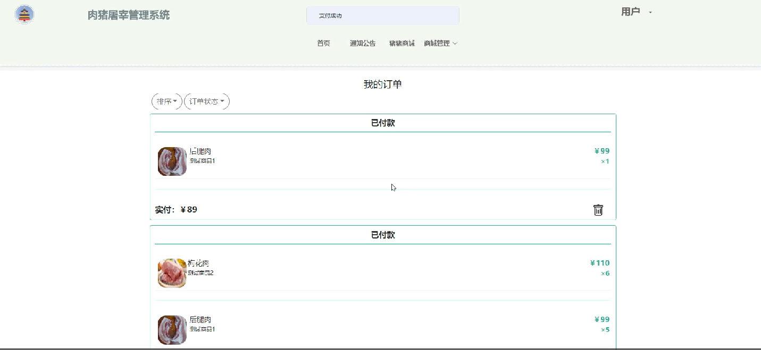
Task: Expand the 商城管理 navigation menu
Action: 440,44
